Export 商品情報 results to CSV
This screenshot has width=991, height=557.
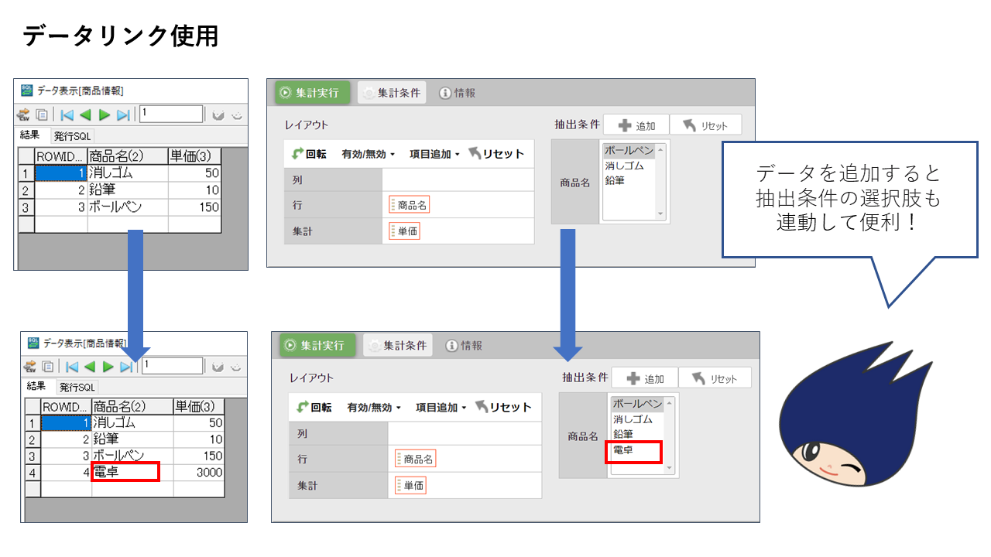(x=26, y=114)
